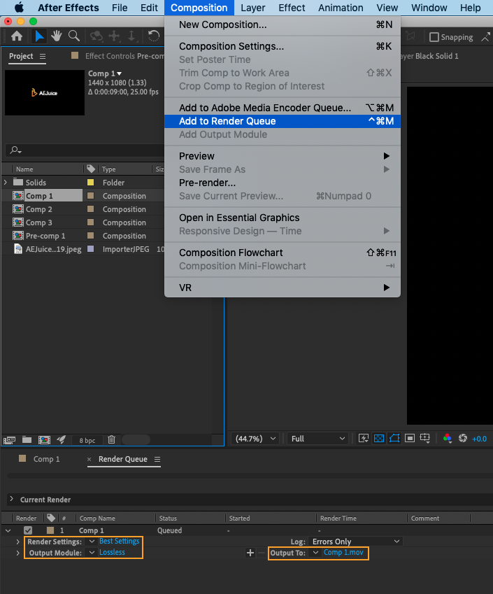The image size is (493, 594).
Task: Open the File menu
Action: coord(120,8)
